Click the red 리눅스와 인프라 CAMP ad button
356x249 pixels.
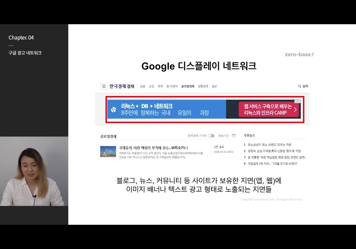(x=268, y=109)
